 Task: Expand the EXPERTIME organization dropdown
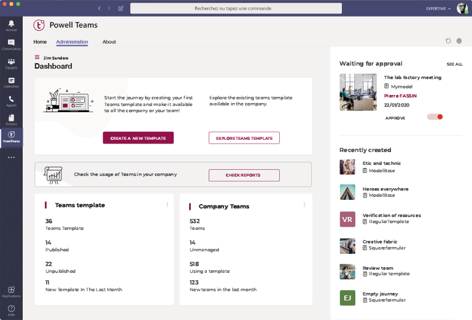[x=438, y=9]
